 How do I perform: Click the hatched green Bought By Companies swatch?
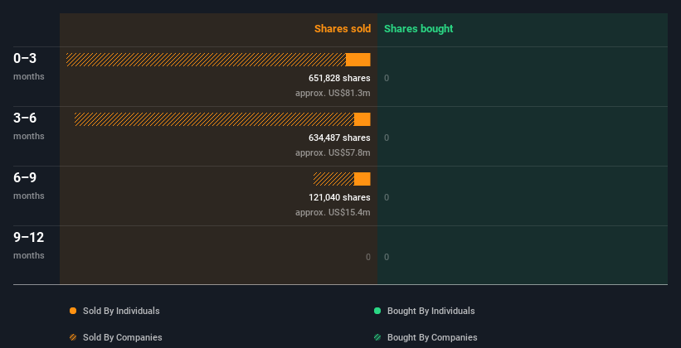[377, 337]
